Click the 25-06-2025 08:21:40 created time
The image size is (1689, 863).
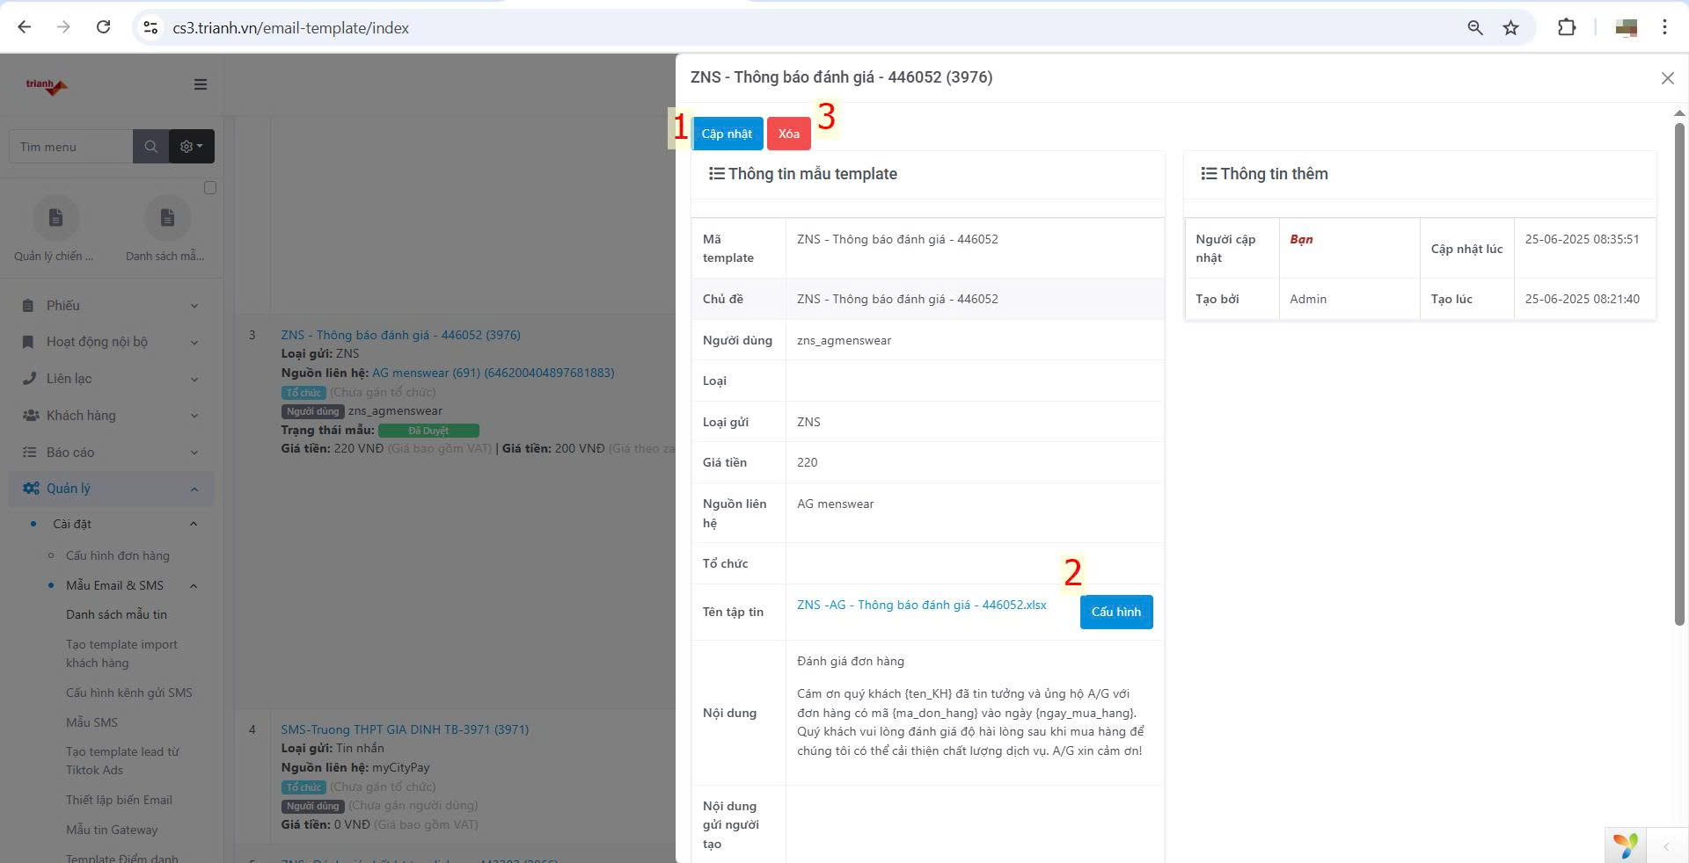1582,299
